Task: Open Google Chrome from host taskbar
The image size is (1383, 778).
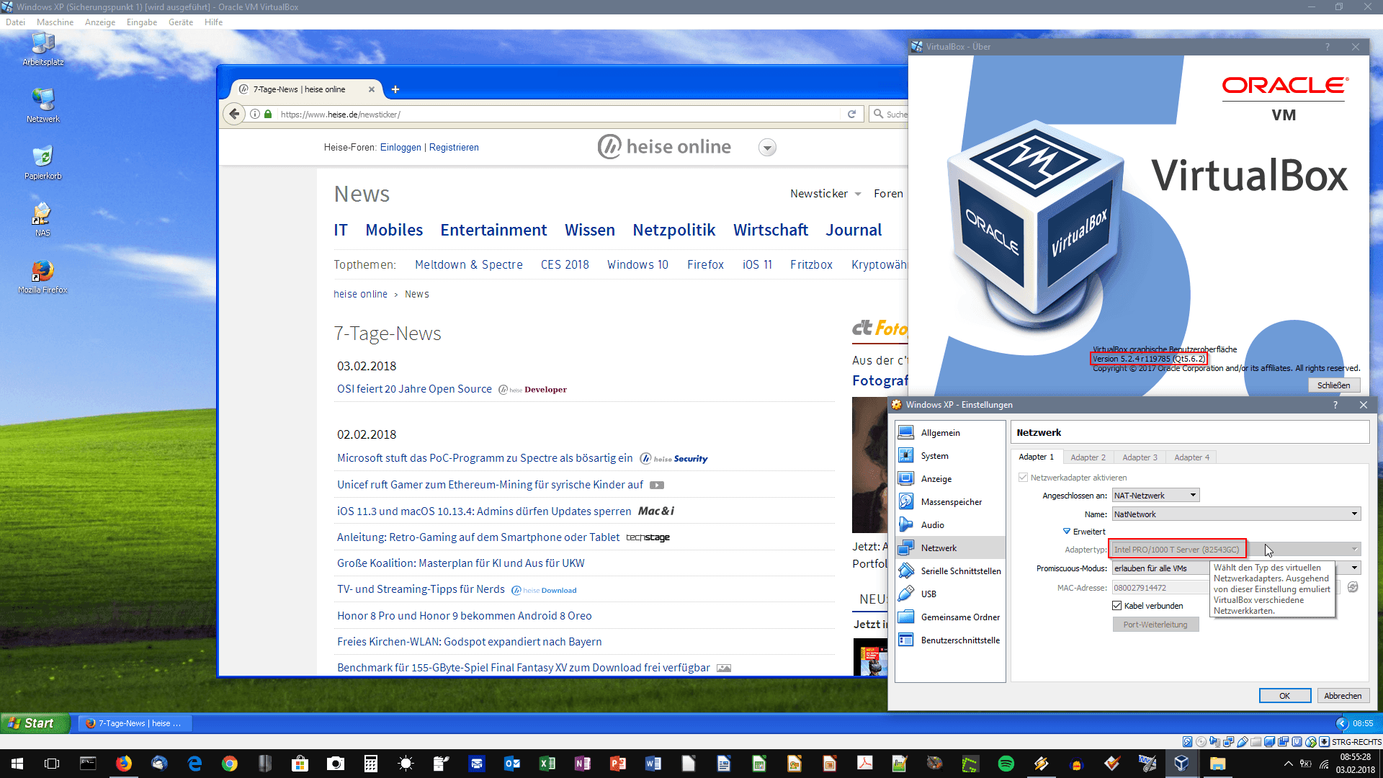Action: coord(230,764)
